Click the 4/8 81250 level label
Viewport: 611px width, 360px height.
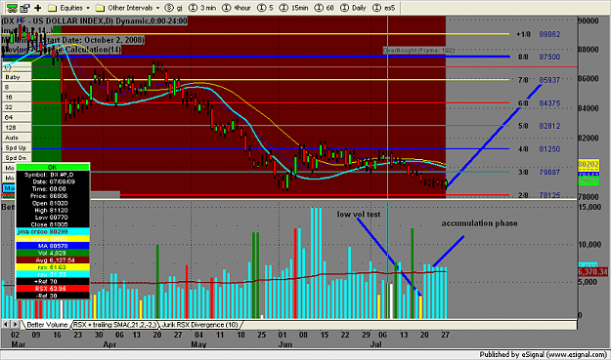(x=539, y=149)
